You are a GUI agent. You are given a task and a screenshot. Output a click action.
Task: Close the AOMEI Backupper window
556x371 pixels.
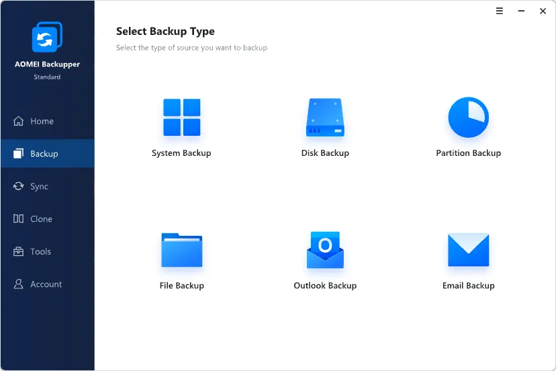click(543, 11)
